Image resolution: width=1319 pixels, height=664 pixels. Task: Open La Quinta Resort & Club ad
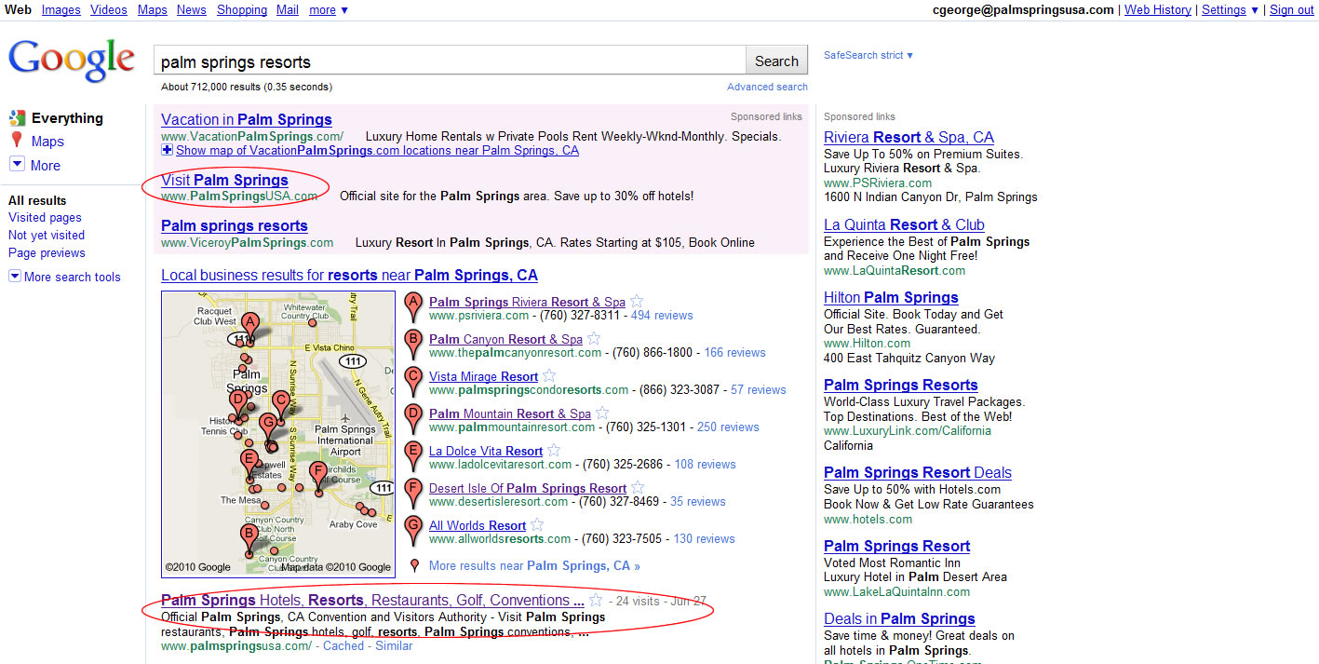coord(904,224)
